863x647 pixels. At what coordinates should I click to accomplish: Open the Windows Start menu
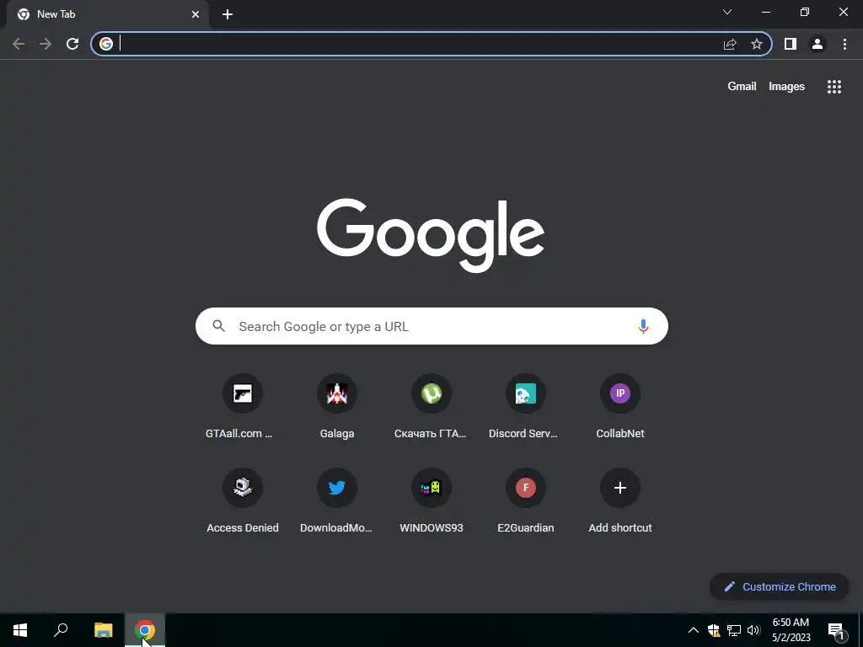click(20, 630)
